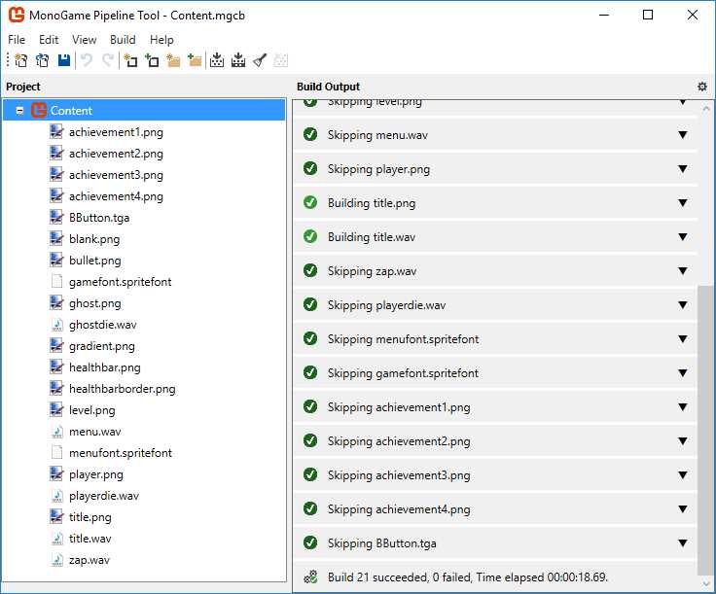Expand details for Skipping achievement1.png output

[683, 407]
